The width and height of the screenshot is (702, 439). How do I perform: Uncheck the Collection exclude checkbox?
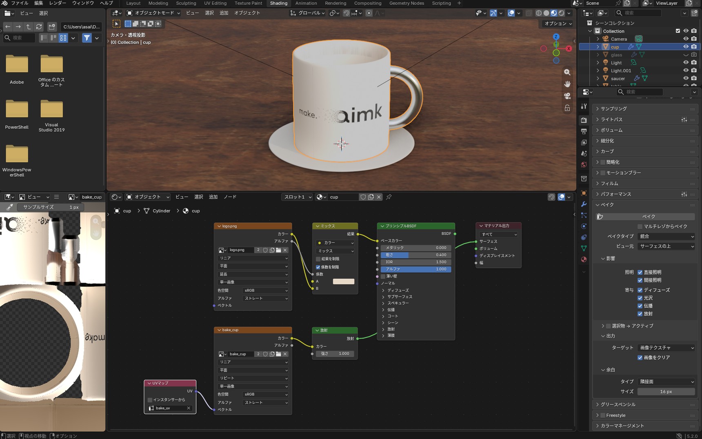678,31
